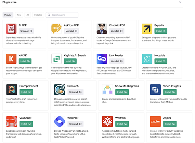Click the Expedia plugin icon

tap(147, 29)
